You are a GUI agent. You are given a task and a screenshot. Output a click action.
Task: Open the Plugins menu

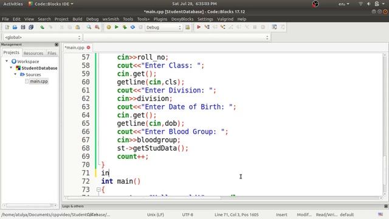pyautogui.click(x=160, y=19)
